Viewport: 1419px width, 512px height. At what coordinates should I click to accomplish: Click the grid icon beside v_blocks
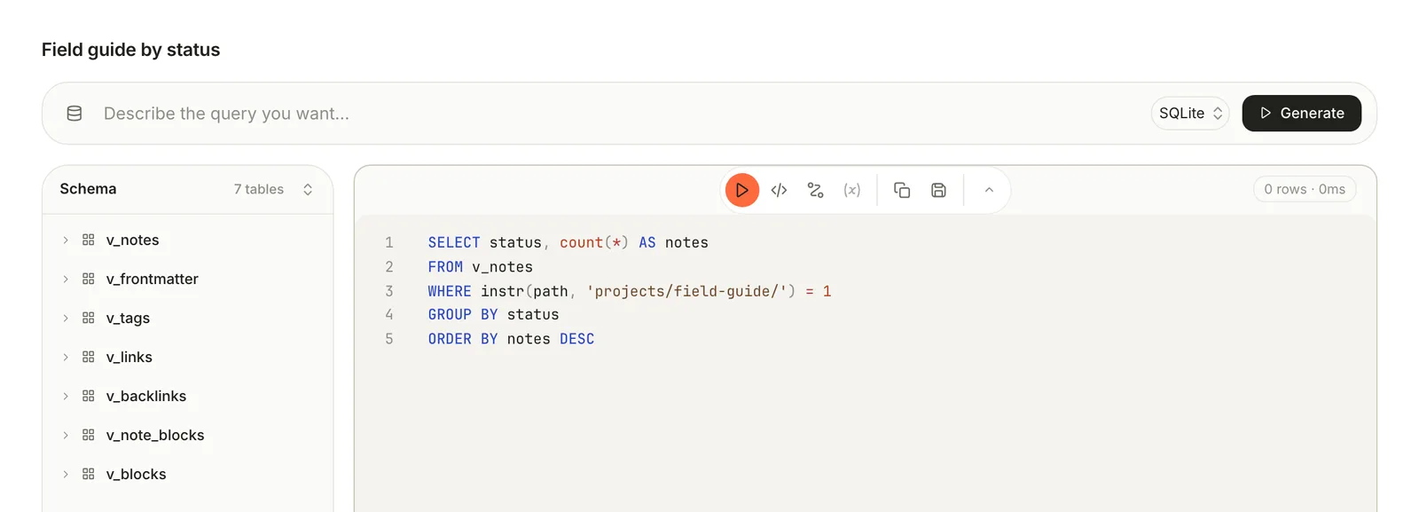point(88,474)
